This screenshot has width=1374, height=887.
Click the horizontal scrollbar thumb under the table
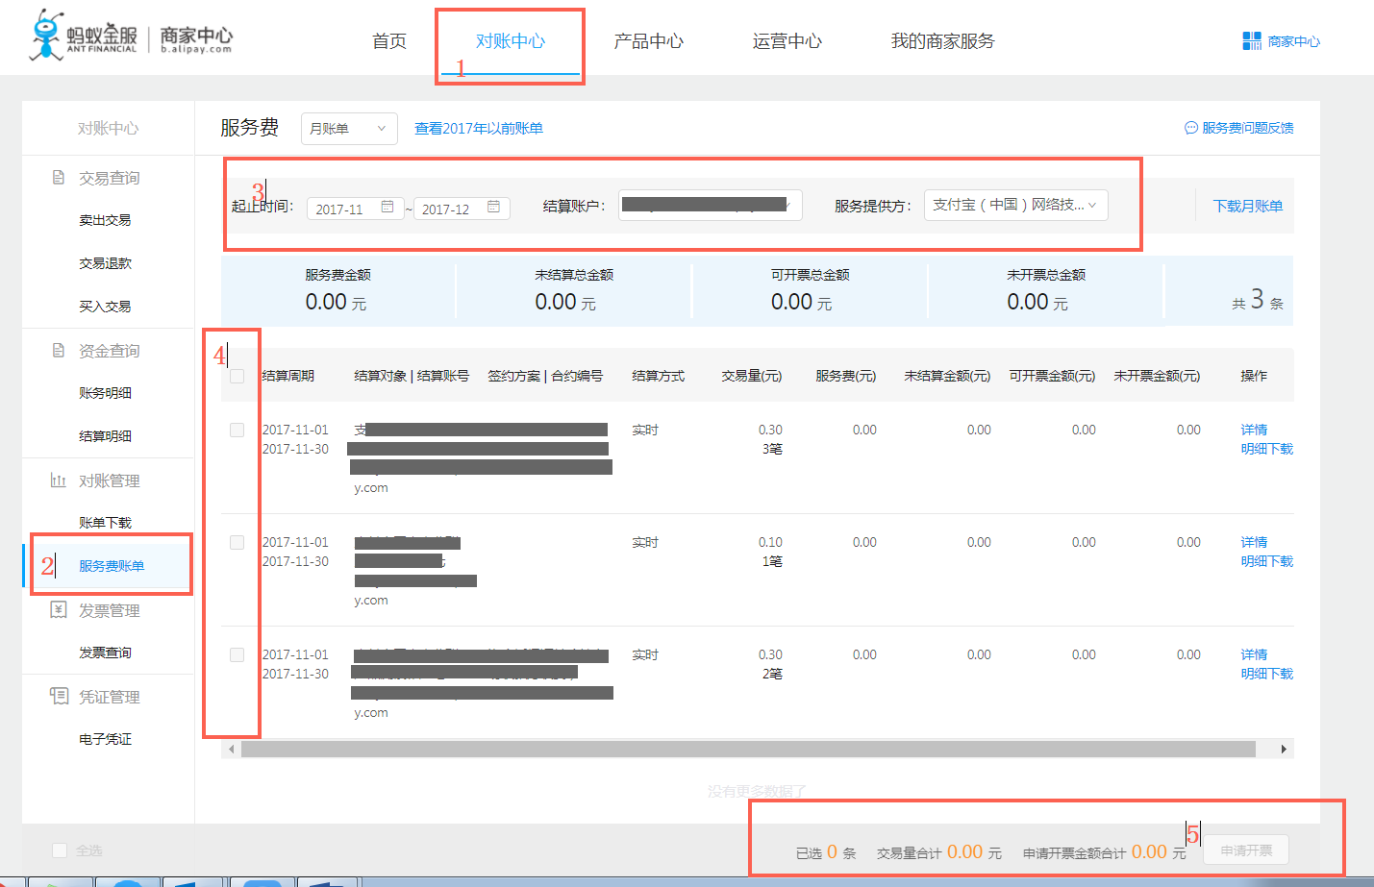tap(748, 749)
